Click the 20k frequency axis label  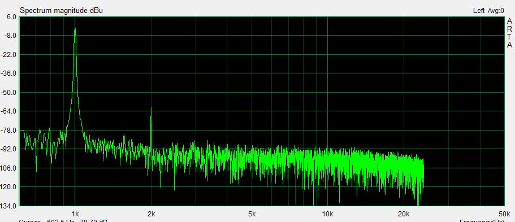pos(404,214)
